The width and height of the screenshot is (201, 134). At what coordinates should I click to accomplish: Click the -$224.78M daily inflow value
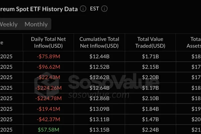tap(49, 98)
